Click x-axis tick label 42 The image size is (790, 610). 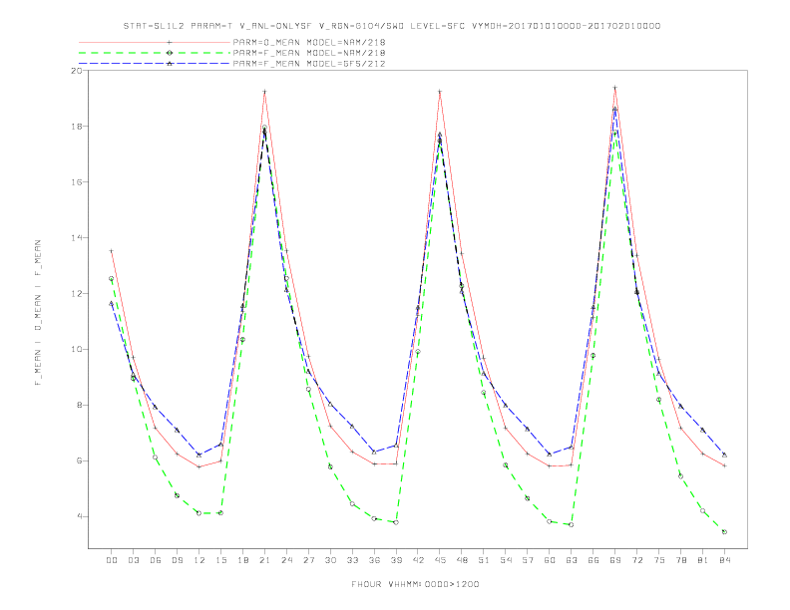pos(418,560)
